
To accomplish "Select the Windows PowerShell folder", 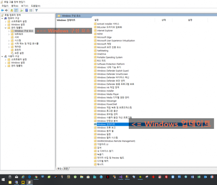I will tap(107, 104).
